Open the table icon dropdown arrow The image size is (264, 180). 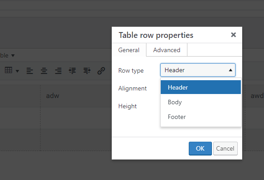point(17,71)
